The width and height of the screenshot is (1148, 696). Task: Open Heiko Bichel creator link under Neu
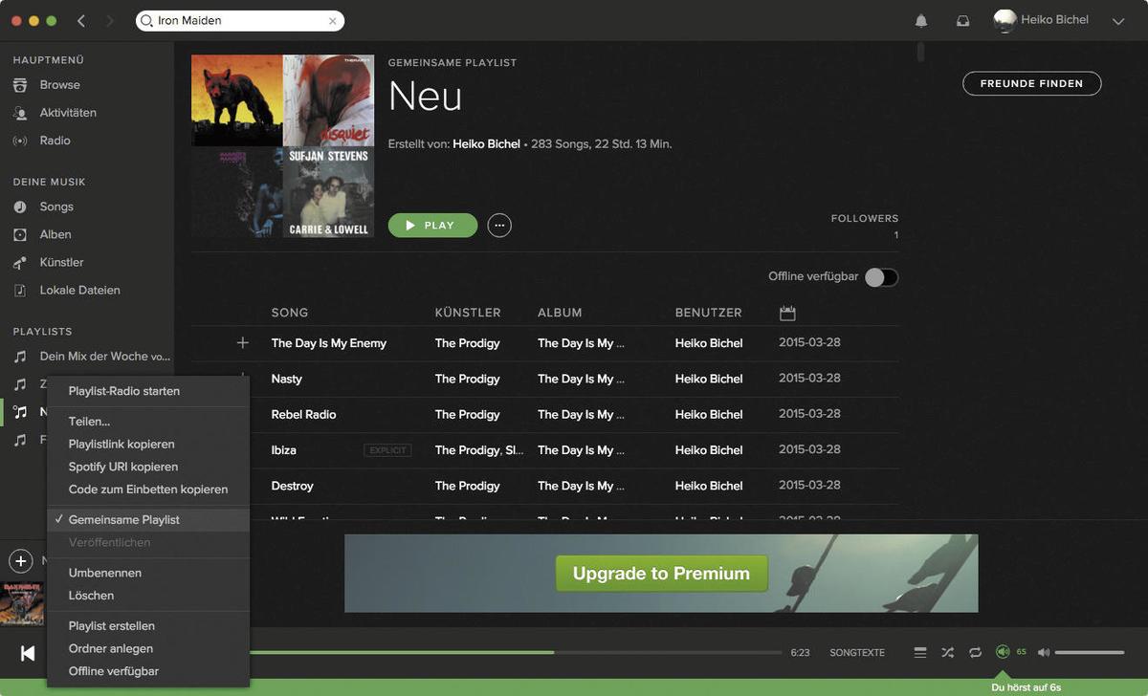(x=487, y=144)
